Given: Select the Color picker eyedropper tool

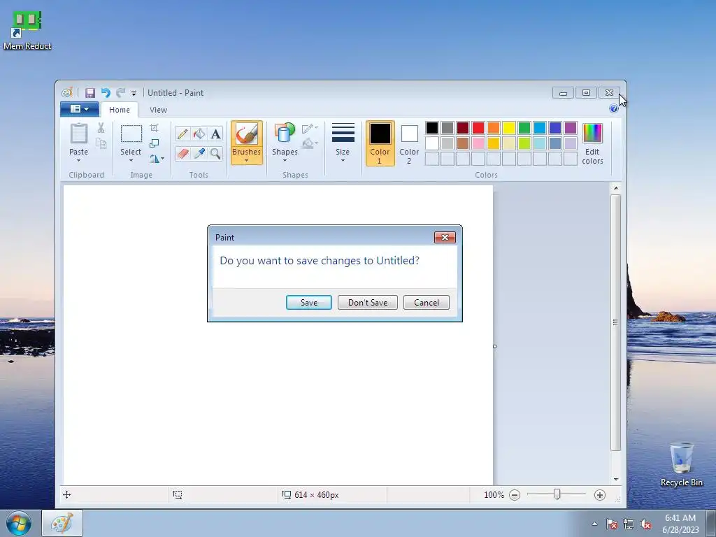Looking at the screenshot, I should pyautogui.click(x=199, y=153).
